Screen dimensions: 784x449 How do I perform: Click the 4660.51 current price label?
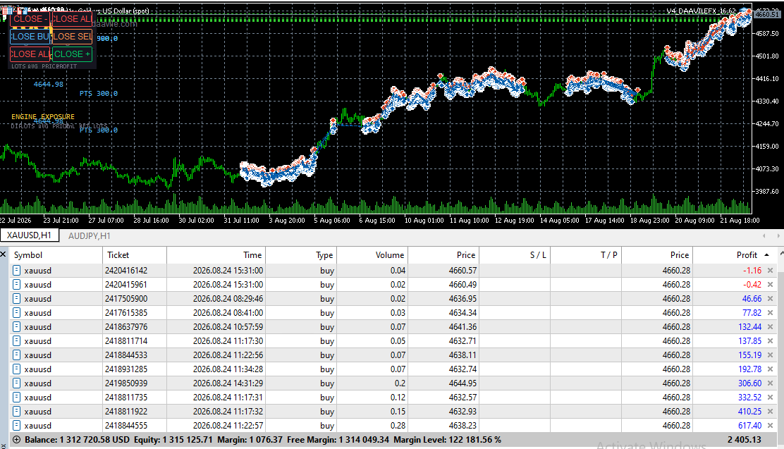tap(767, 14)
